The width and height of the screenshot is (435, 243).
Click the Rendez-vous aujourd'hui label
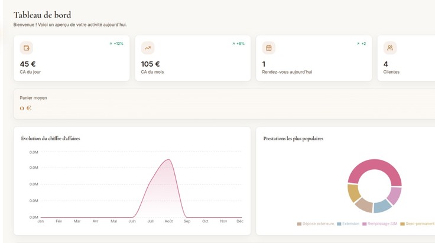pyautogui.click(x=287, y=72)
